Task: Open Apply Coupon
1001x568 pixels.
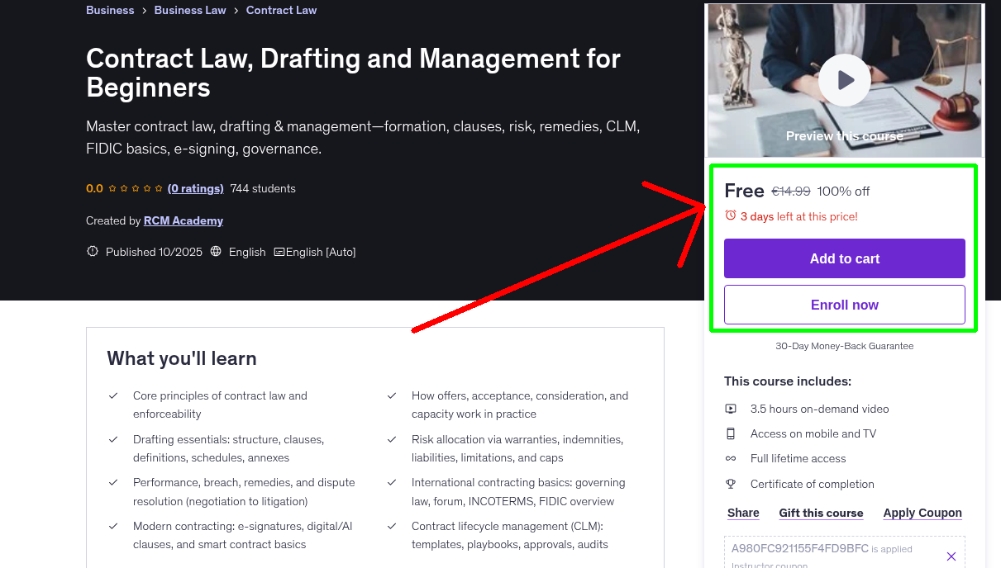Action: (x=922, y=513)
